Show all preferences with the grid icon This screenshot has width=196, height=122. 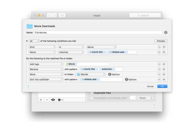tap(62, 15)
